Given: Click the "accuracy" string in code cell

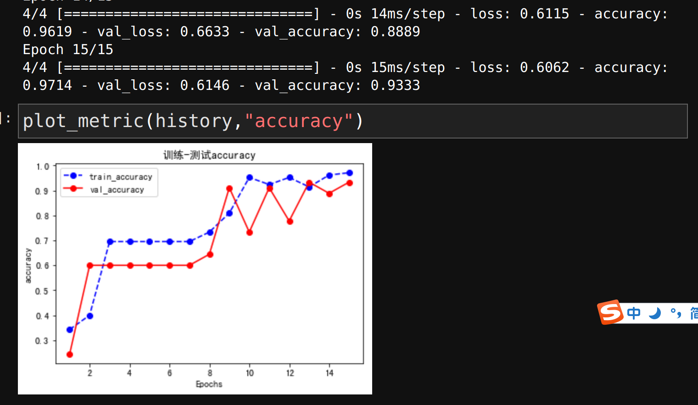Looking at the screenshot, I should (x=299, y=121).
